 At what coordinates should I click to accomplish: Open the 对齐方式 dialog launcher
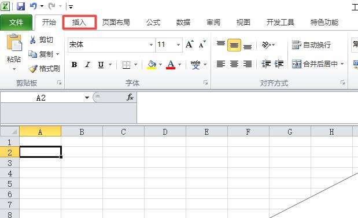[342, 83]
